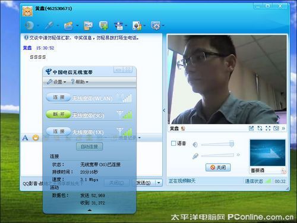Expand send options arrow beside 发送
Screen dimensions: 297x223
tap(159, 183)
